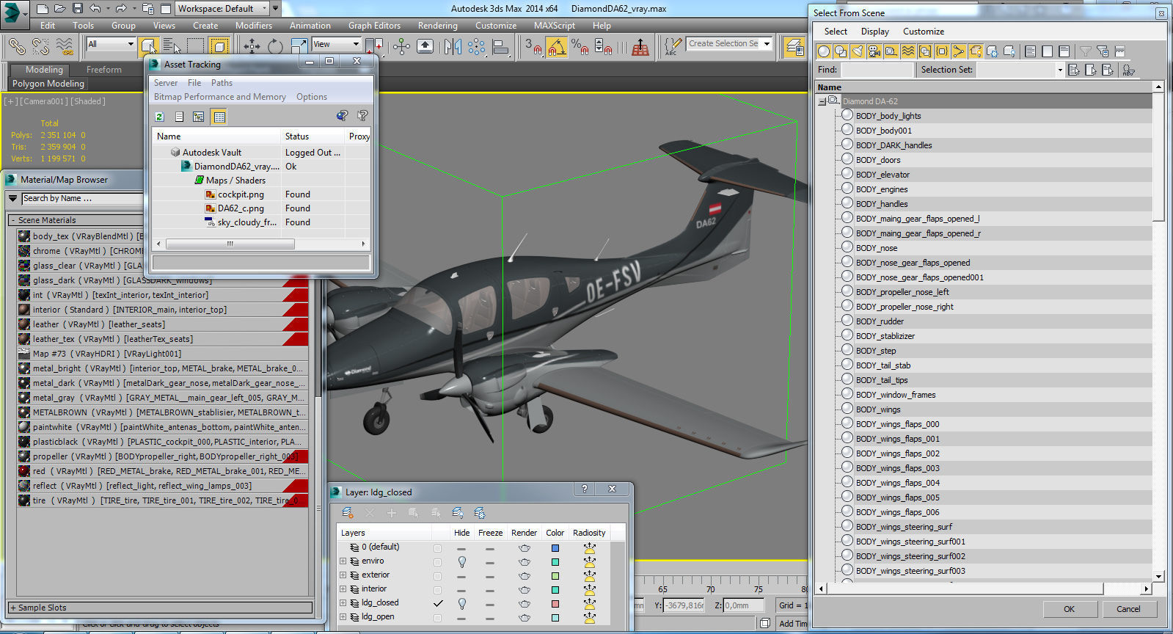The image size is (1173, 634).
Task: Click the Polygon Modeling panel button
Action: click(48, 84)
